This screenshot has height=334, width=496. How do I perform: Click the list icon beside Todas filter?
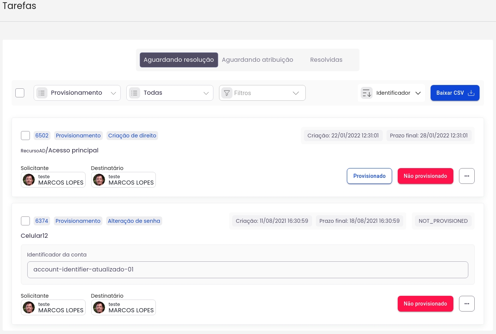(135, 93)
